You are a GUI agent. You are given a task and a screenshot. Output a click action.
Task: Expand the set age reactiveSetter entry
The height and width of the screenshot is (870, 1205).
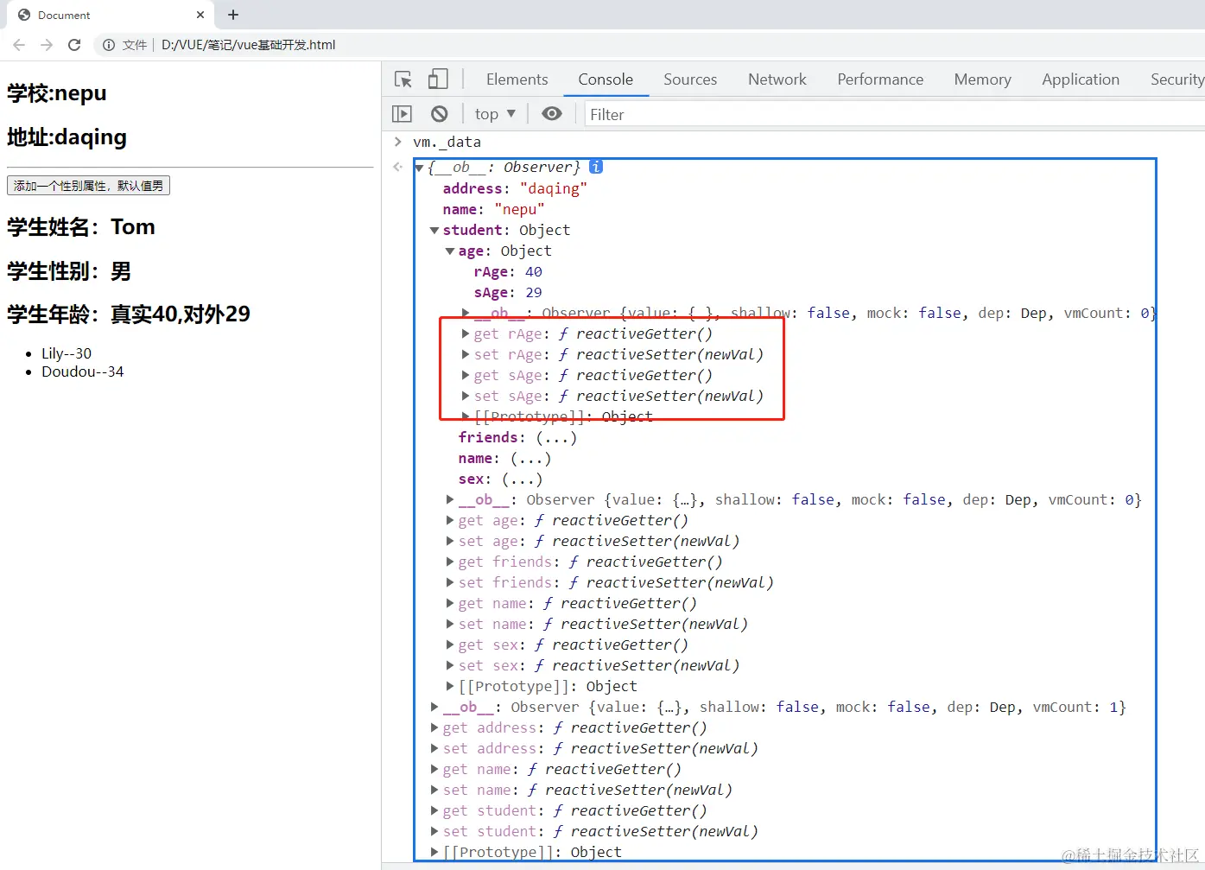(450, 541)
